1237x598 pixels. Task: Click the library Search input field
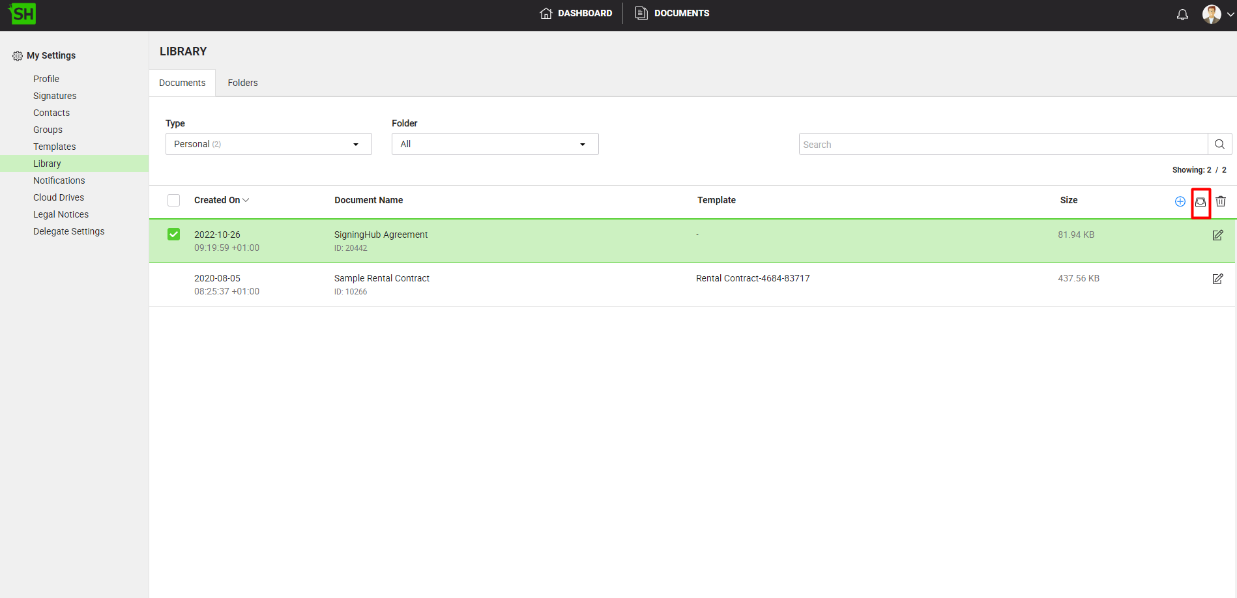click(x=1002, y=144)
